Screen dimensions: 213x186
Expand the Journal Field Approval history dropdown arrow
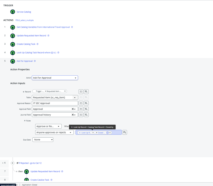(75, 115)
